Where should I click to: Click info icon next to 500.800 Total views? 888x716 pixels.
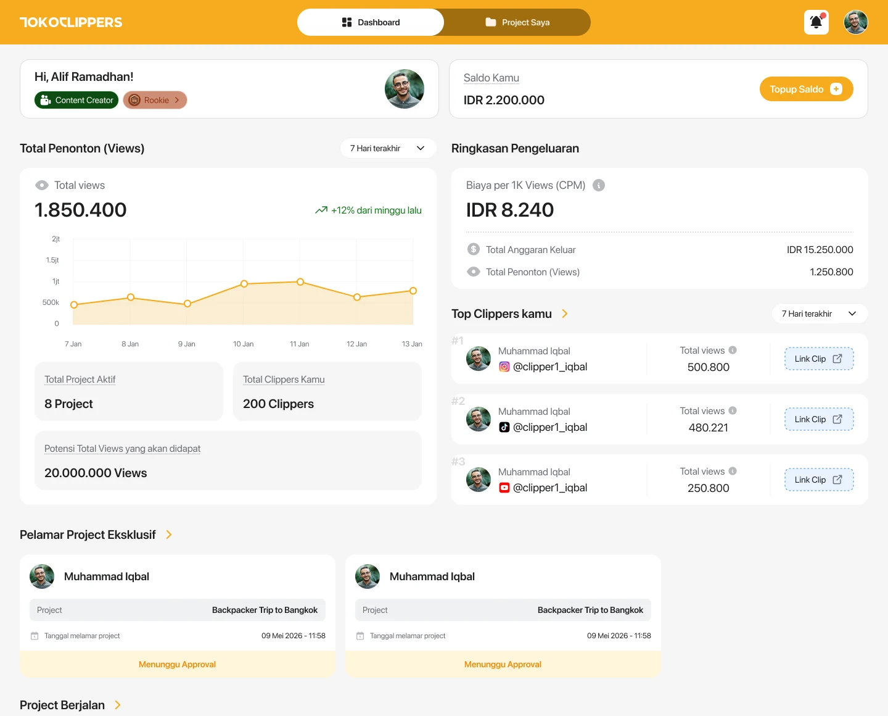coord(733,350)
